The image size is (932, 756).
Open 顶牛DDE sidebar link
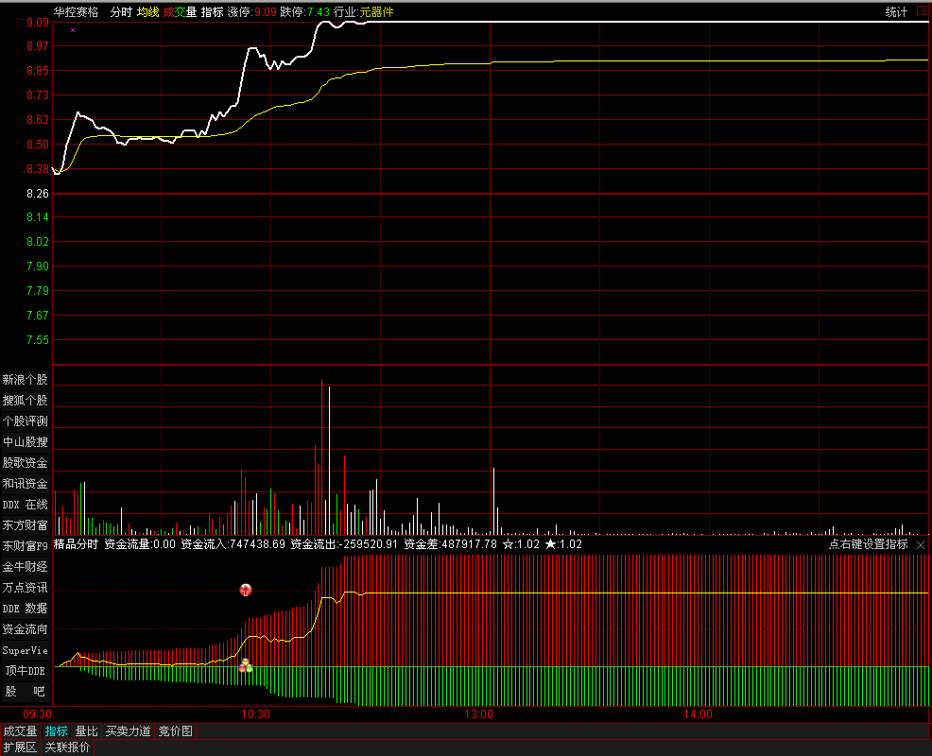[x=25, y=670]
